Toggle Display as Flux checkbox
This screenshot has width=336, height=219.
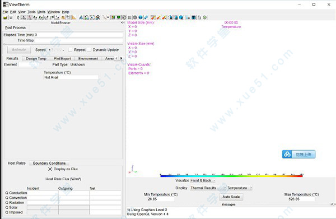click(50, 169)
